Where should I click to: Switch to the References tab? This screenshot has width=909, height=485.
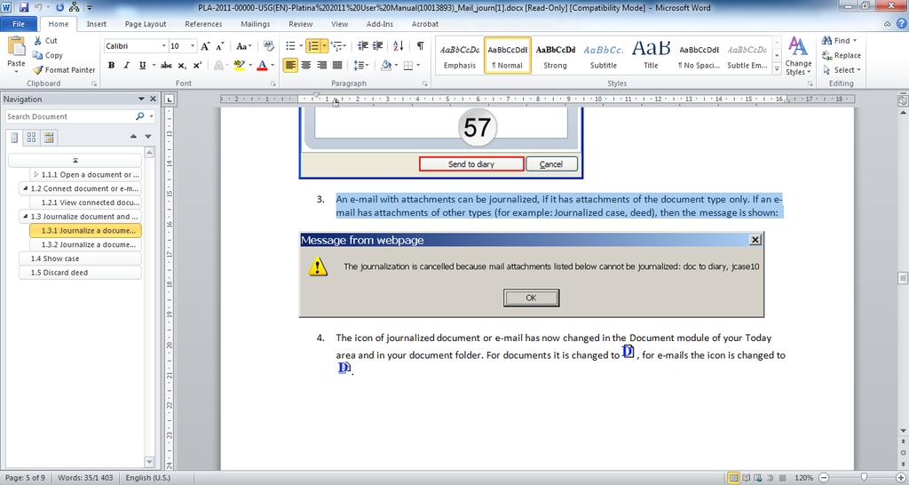[x=203, y=24]
